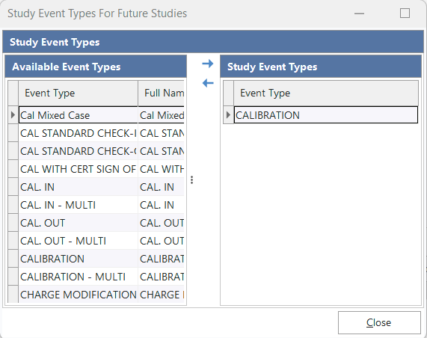Viewport: 427px width, 338px height.
Task: Maximize the Study Event Types window
Action: [405, 13]
